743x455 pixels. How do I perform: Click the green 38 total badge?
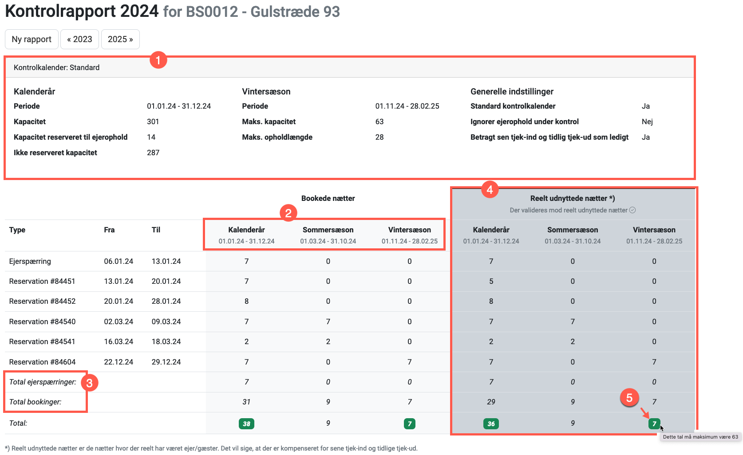click(246, 424)
